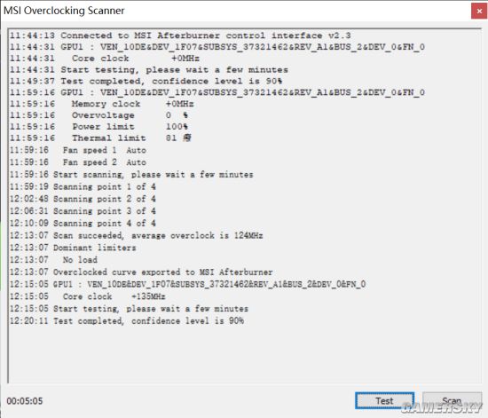This screenshot has height=418, width=488.
Task: Click the Test button
Action: [x=384, y=400]
